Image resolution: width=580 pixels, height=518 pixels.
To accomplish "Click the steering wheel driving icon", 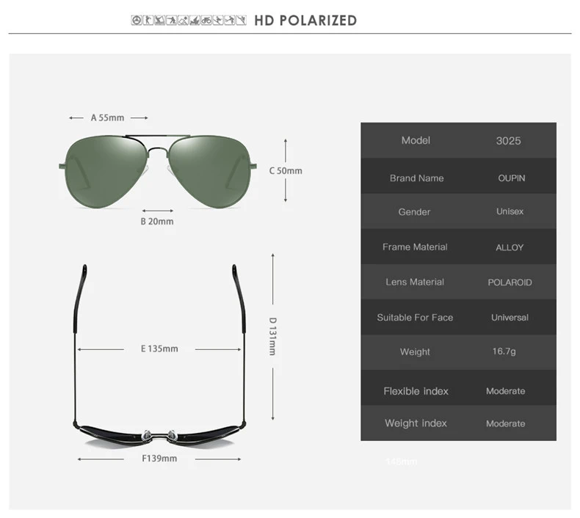I will [x=137, y=20].
